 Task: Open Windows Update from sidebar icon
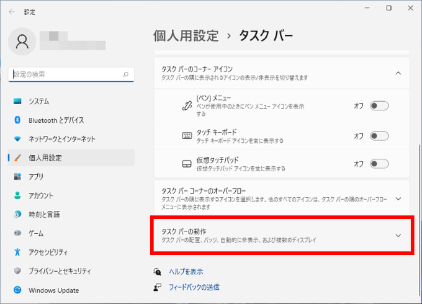coord(17,290)
